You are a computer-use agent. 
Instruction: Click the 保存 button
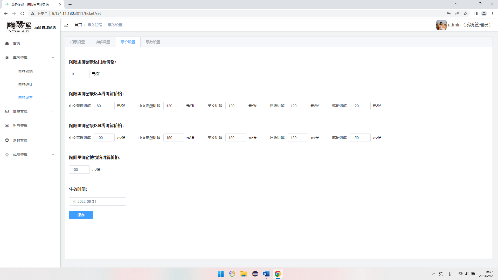tap(81, 215)
